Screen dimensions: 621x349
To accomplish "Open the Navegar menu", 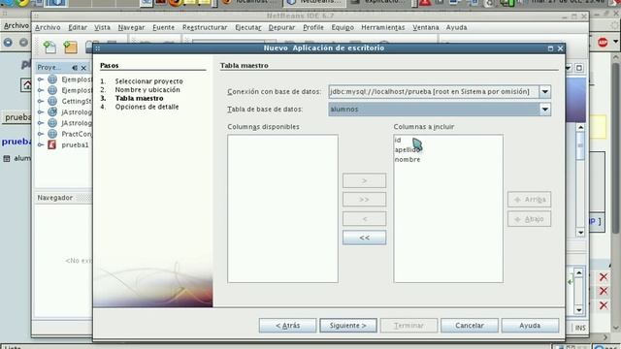I will click(131, 27).
